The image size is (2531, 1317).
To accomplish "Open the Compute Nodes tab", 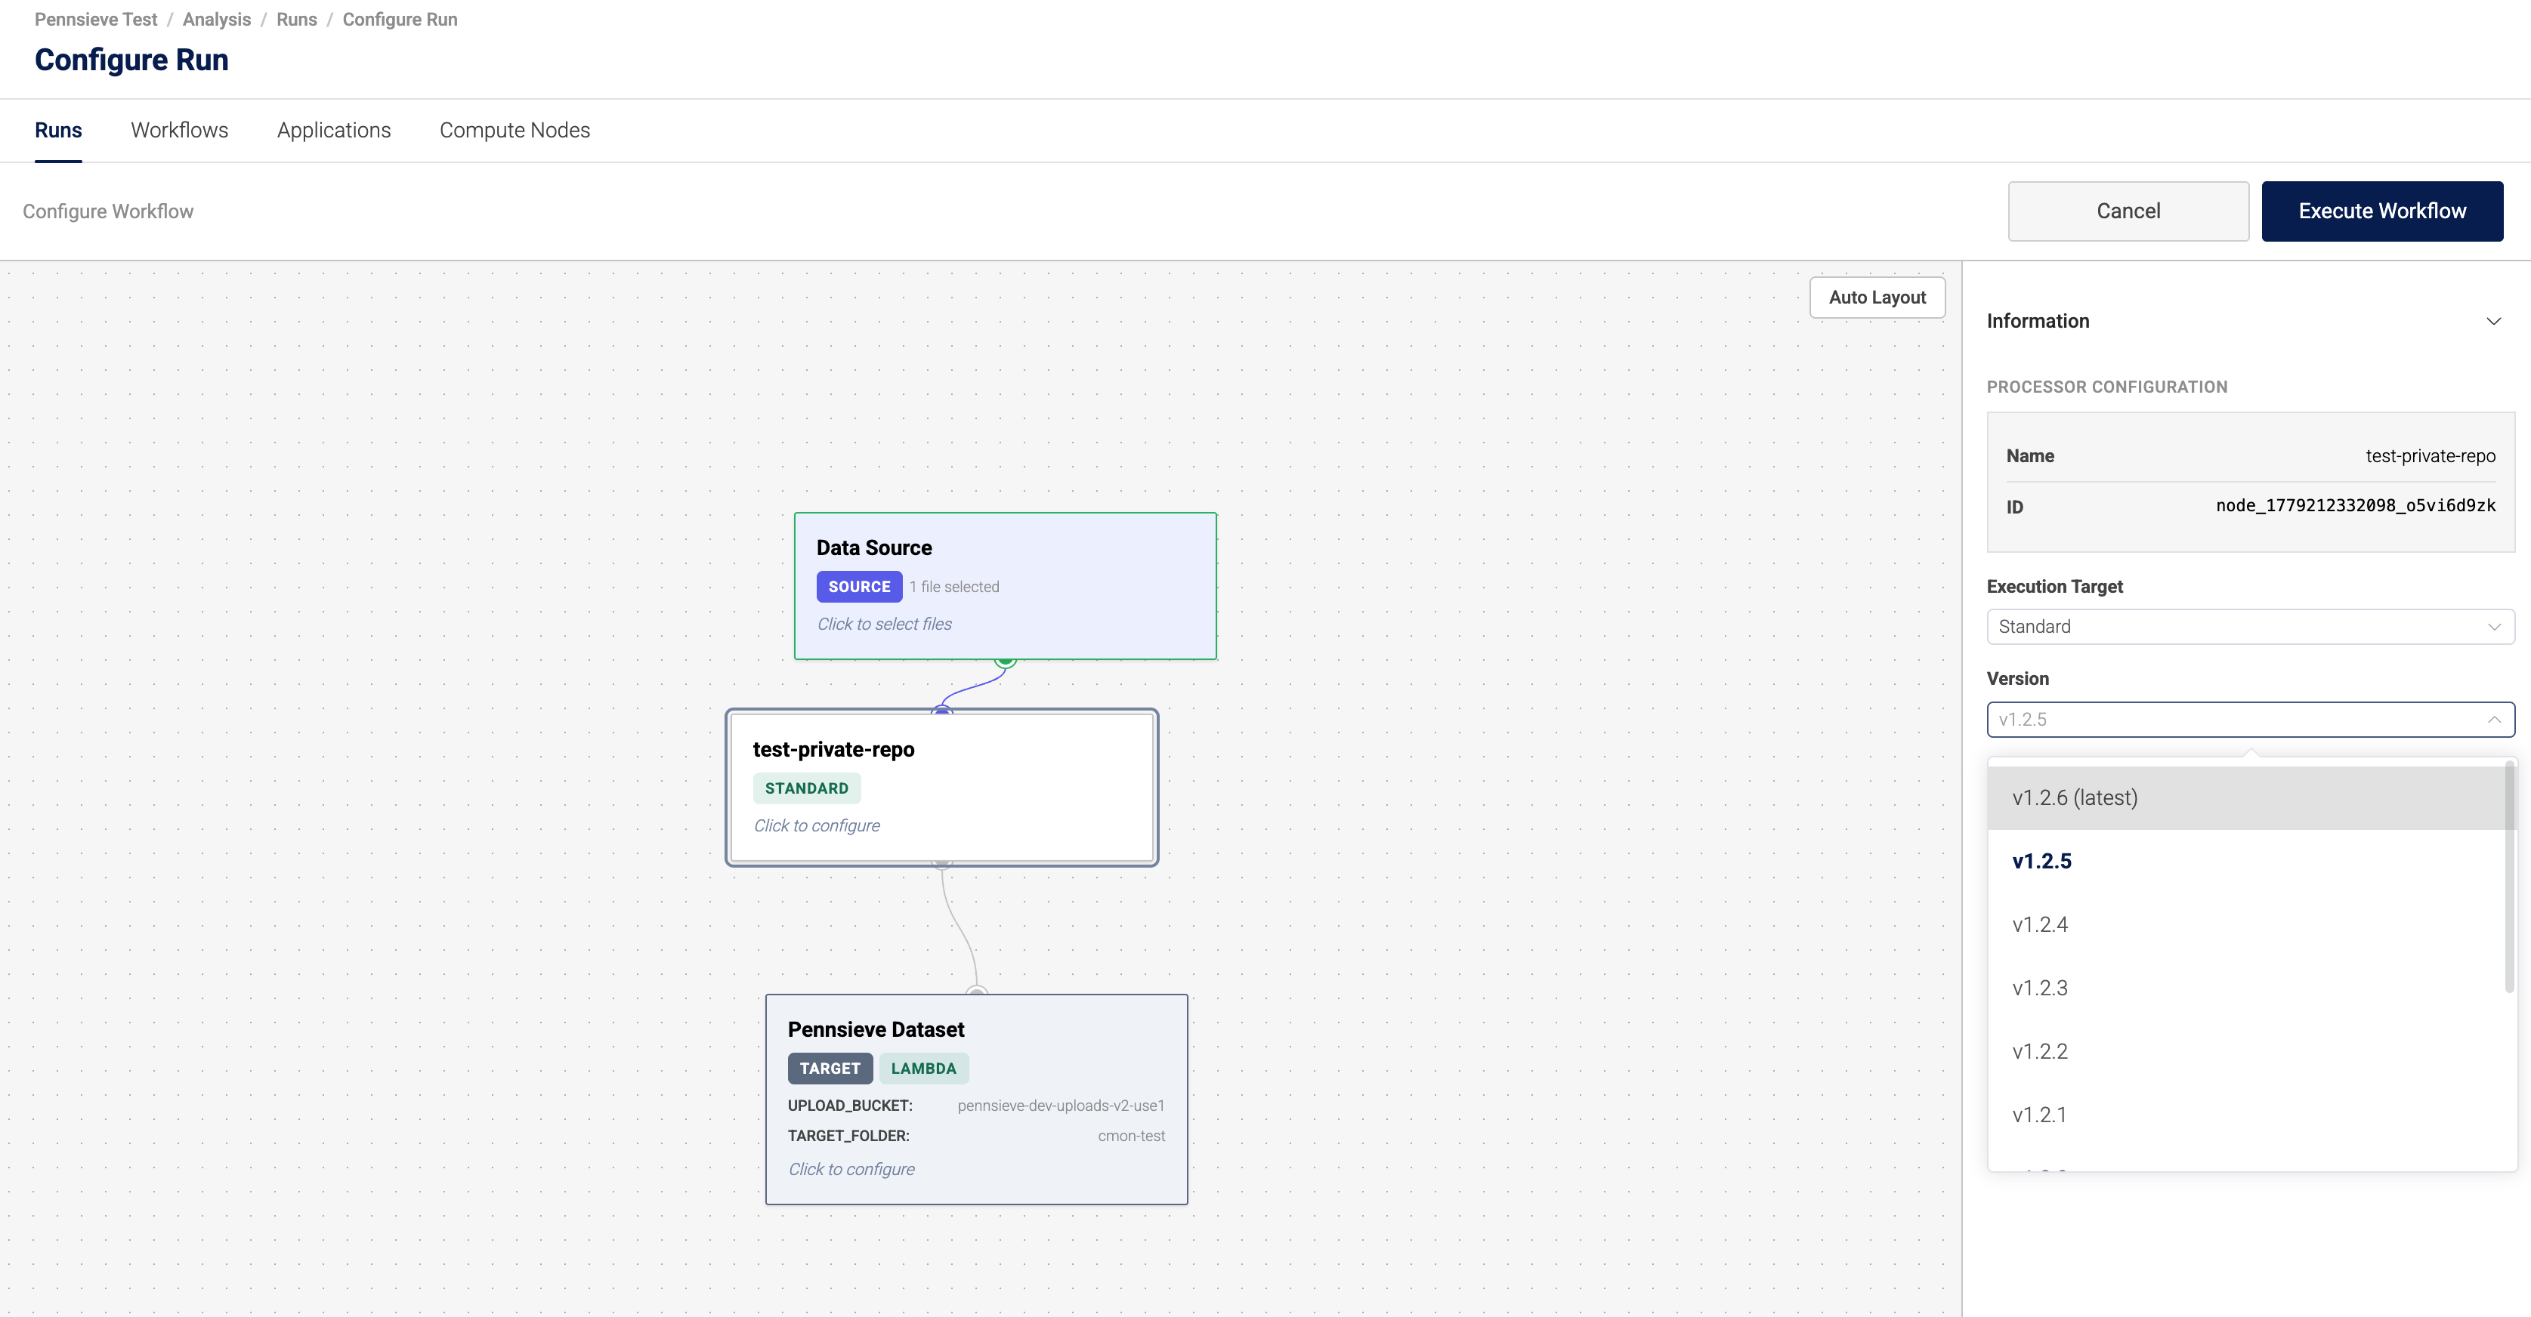I will (515, 131).
